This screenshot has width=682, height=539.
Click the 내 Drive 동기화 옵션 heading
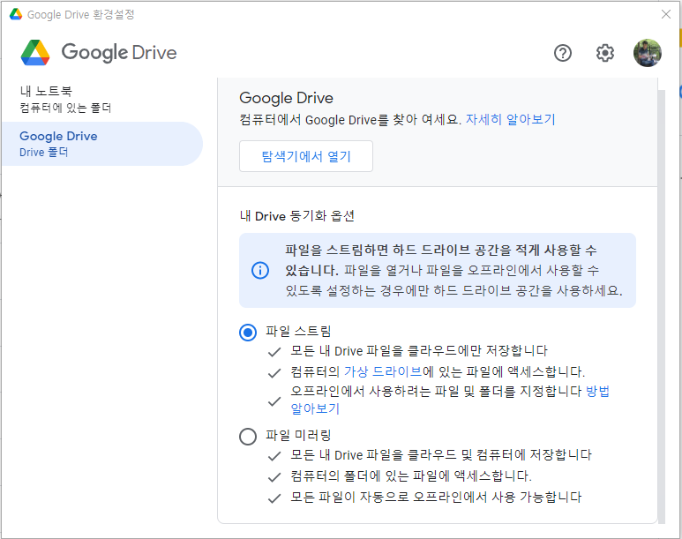coord(297,216)
